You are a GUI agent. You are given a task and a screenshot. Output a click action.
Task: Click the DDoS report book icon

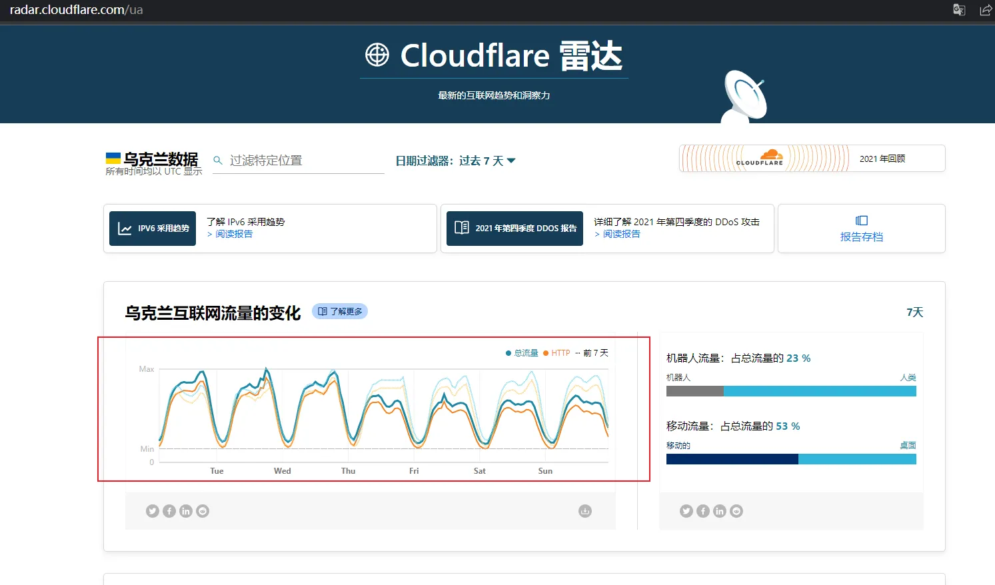coord(461,228)
